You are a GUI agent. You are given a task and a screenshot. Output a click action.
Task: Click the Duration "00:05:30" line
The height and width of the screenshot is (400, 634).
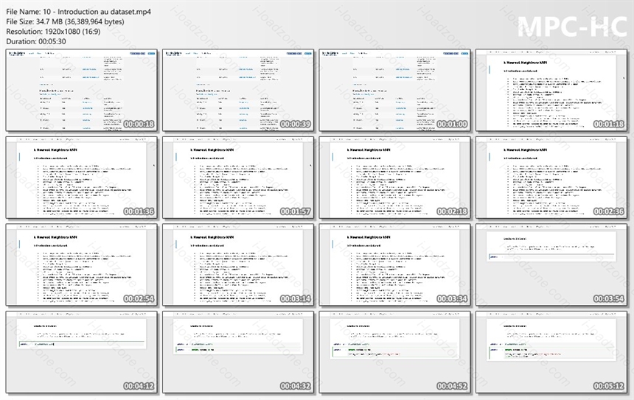(x=36, y=41)
